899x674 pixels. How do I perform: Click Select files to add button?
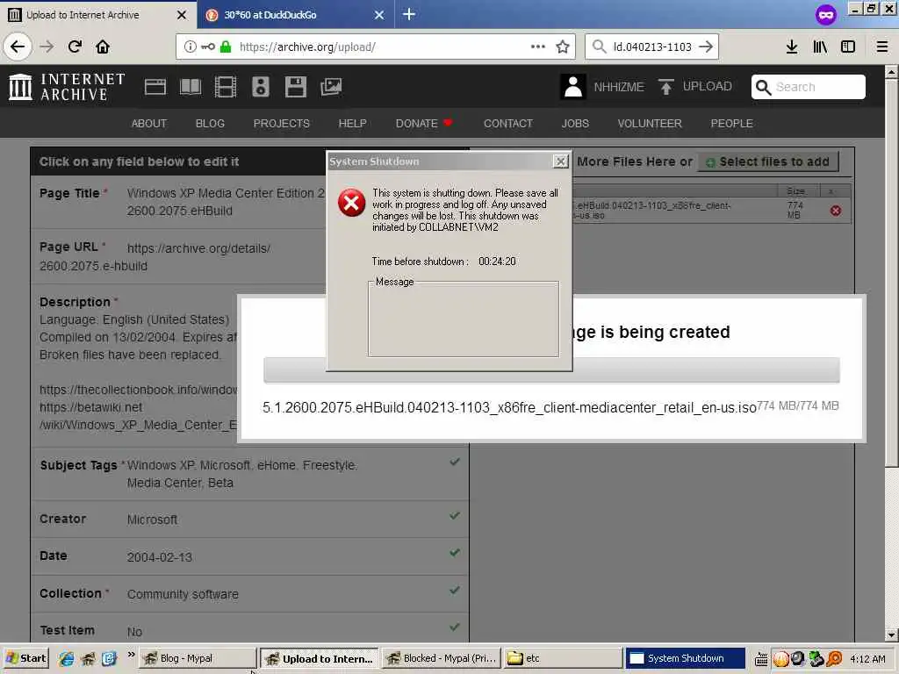[768, 161]
